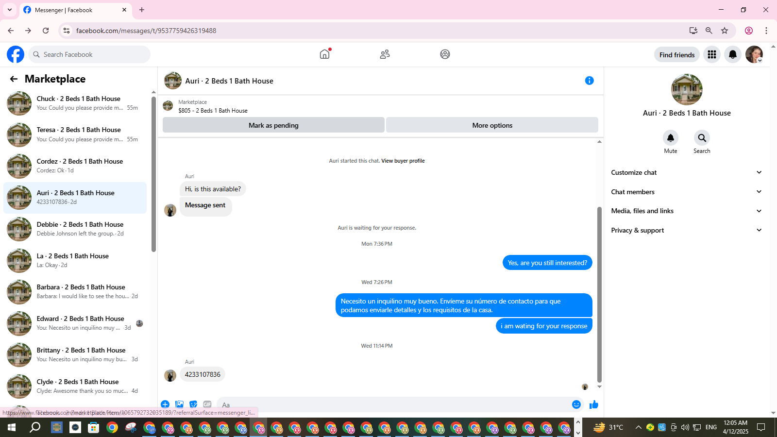This screenshot has height=437, width=777.
Task: Mute this conversation with the bell button
Action: [x=671, y=138]
